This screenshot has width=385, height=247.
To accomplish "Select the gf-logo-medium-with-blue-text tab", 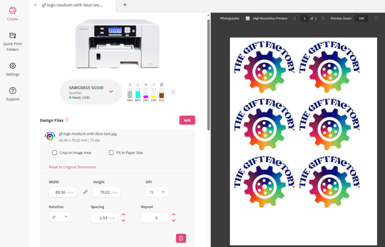I will coord(72,5).
